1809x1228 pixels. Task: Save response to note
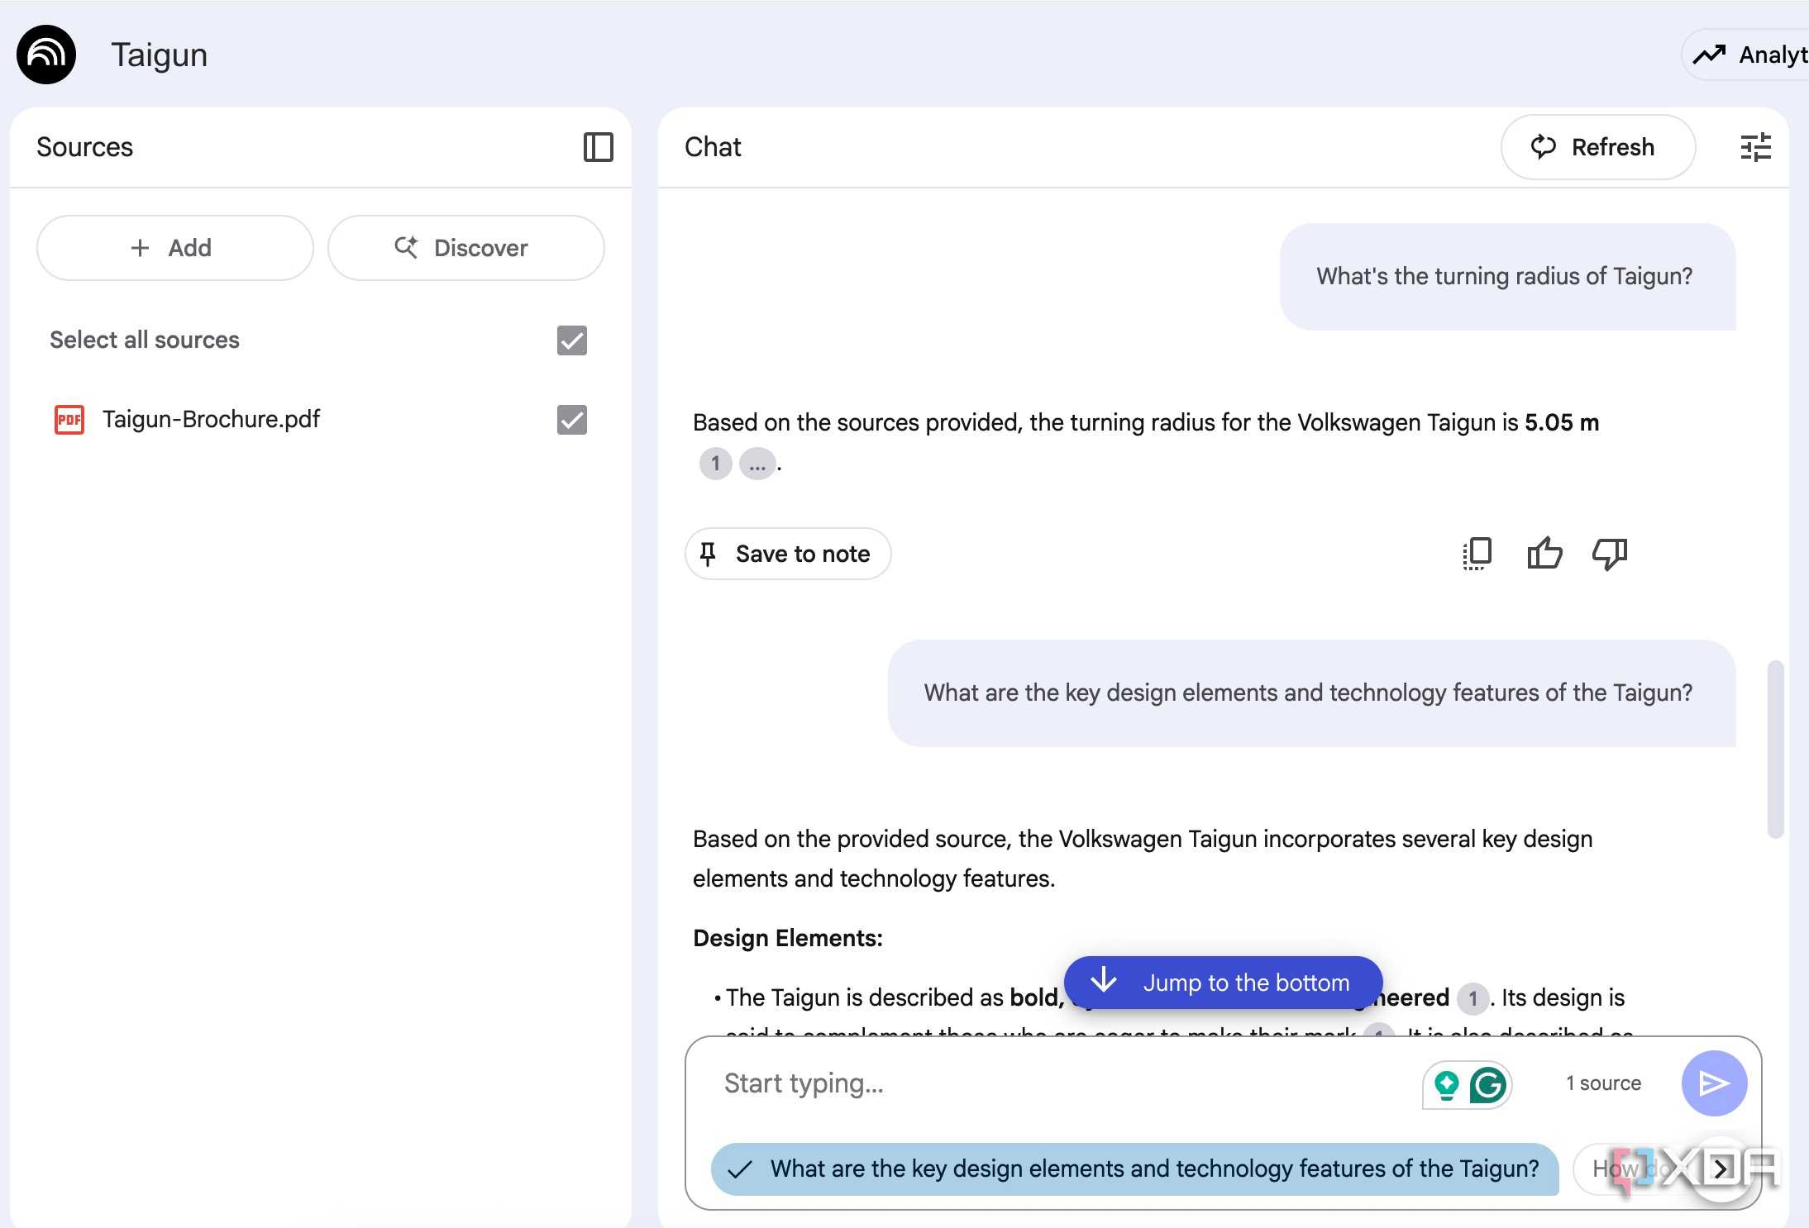[788, 554]
